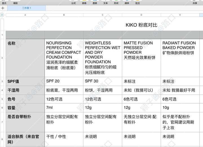The image size is (203, 147).
Task: Select 6色可选 cell in column D
Action: coord(141,99)
